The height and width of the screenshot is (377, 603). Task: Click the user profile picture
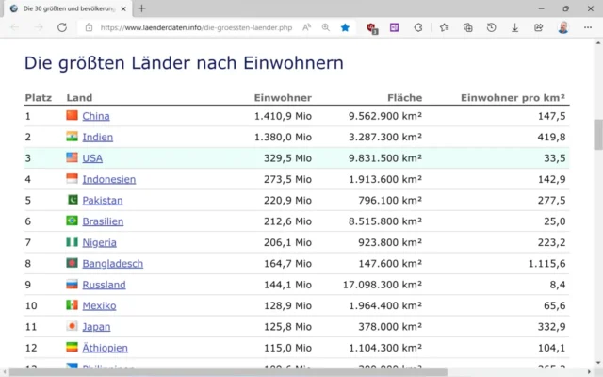coord(562,28)
